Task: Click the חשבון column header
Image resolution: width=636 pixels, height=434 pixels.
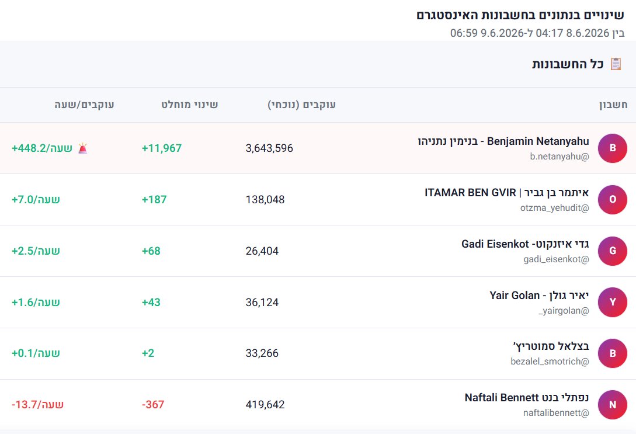Action: pos(613,105)
